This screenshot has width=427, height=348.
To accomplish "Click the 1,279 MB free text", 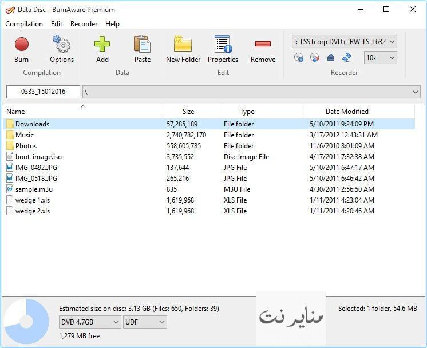I will click(x=79, y=336).
